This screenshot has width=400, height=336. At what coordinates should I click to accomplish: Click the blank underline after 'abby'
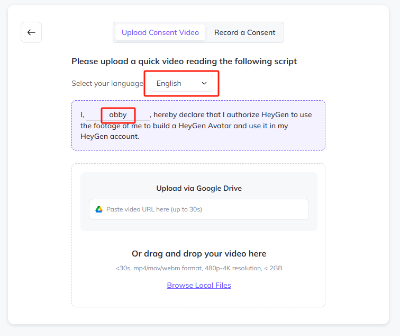[x=142, y=117]
